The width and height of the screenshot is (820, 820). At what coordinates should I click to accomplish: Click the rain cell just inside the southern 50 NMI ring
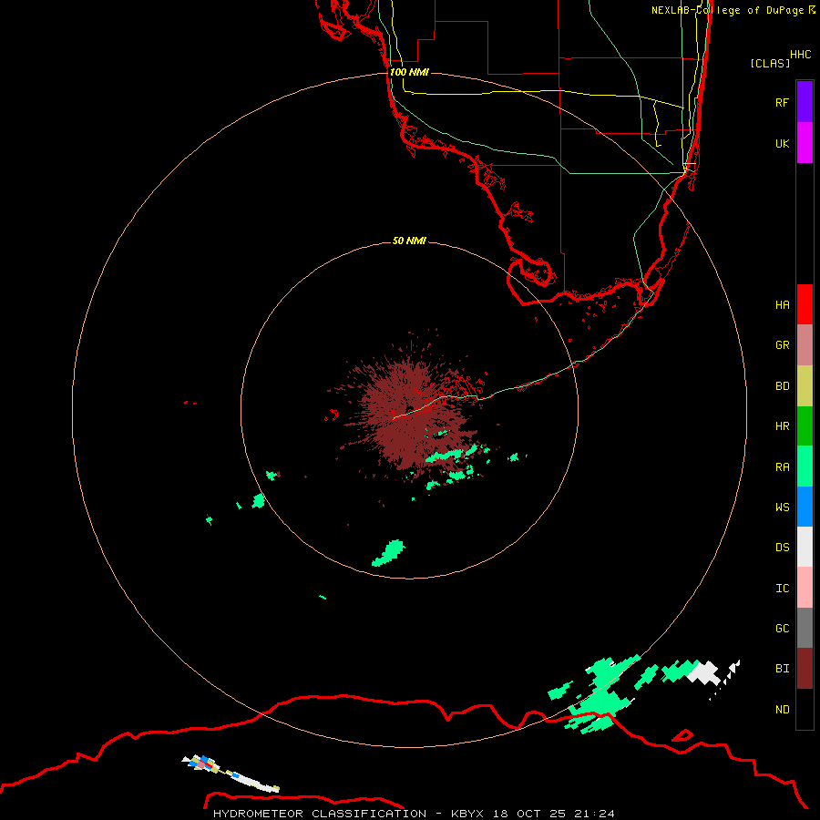pyautogui.click(x=388, y=553)
